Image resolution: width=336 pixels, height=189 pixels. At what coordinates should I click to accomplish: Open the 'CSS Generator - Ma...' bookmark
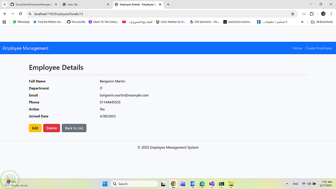[205, 22]
